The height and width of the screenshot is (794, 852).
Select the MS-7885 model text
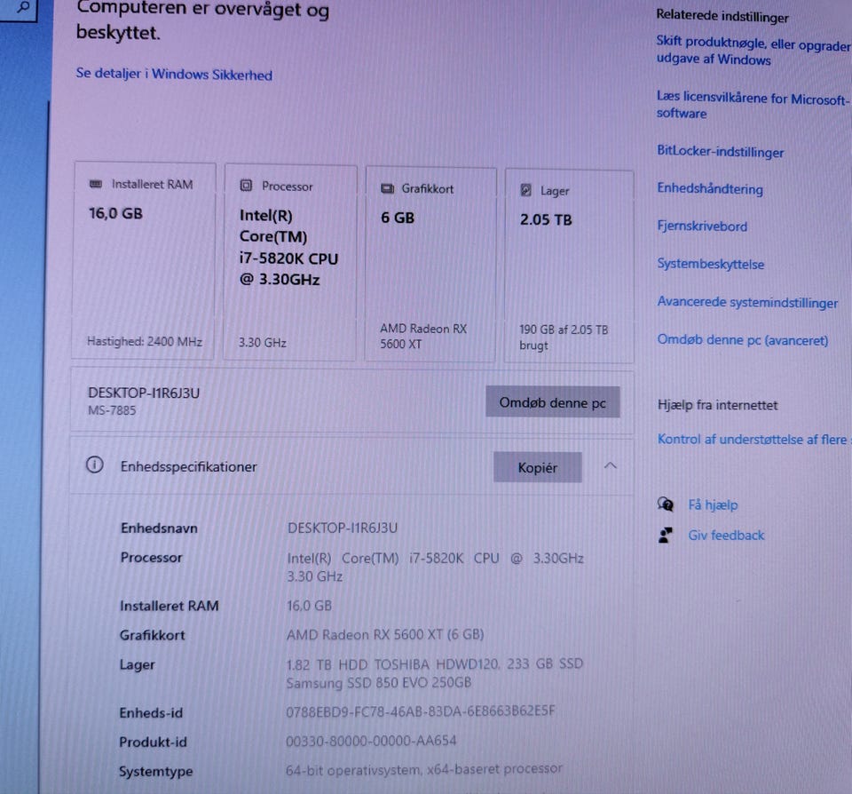112,410
